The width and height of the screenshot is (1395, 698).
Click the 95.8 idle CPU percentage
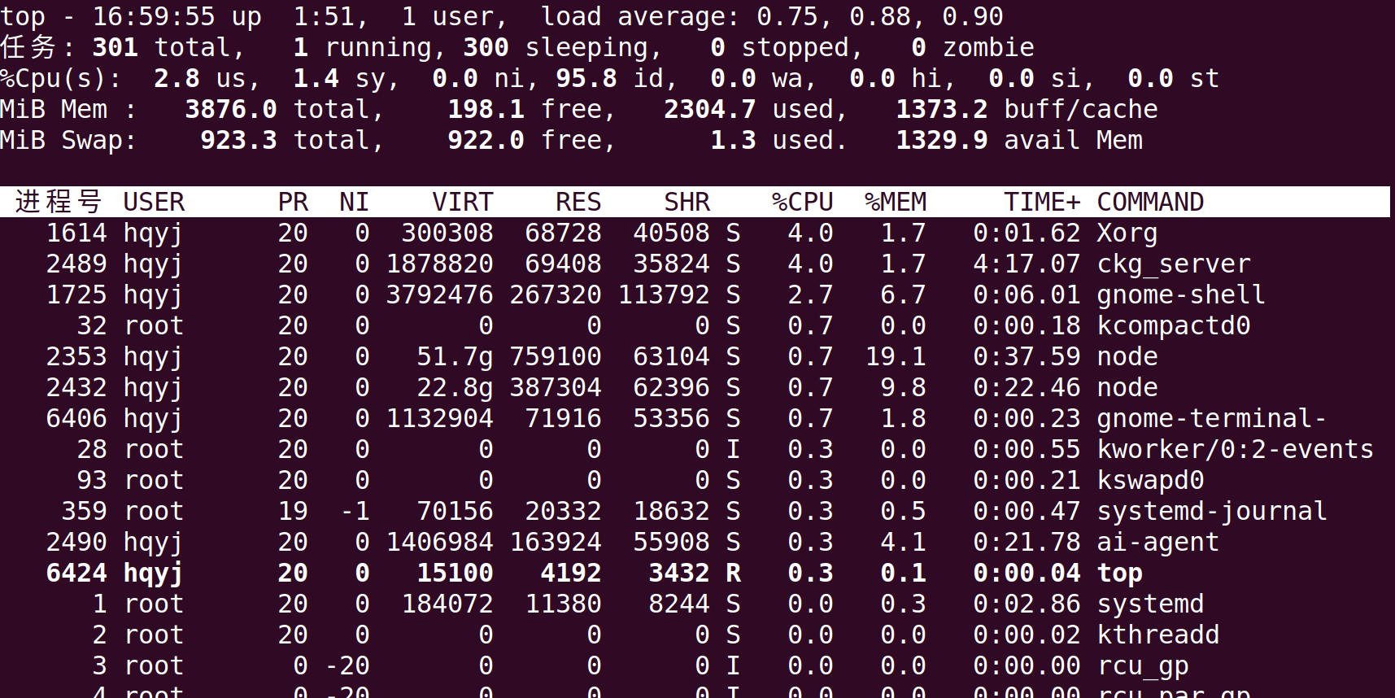586,78
